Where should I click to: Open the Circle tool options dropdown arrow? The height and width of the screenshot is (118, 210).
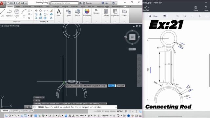click(17, 17)
